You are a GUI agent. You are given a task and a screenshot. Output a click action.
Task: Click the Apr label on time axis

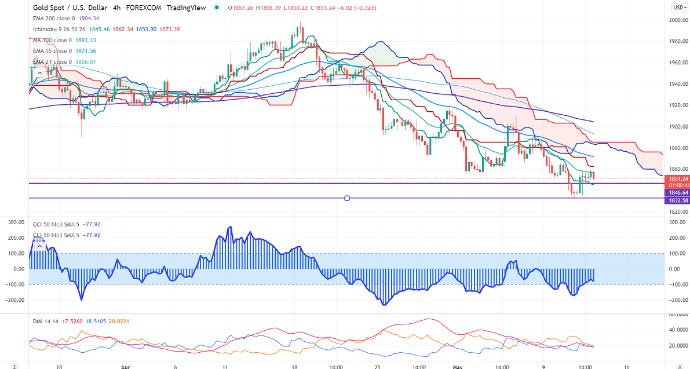click(x=125, y=366)
